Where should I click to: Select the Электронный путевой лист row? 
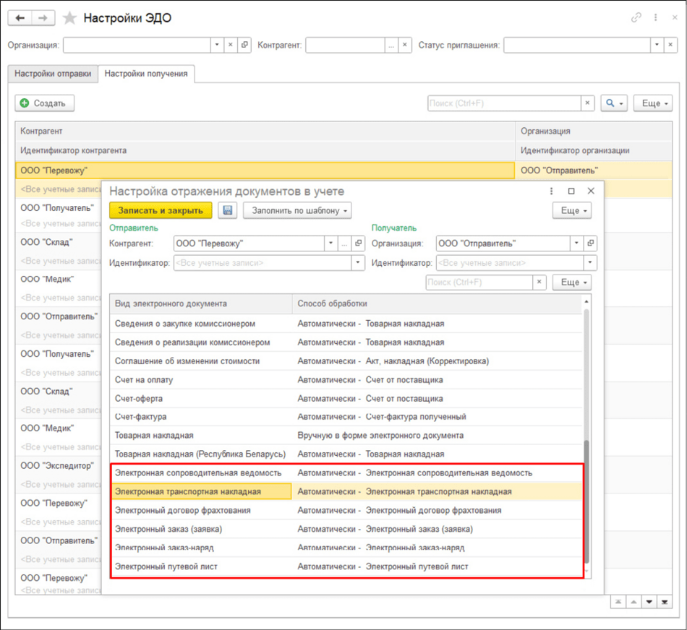[346, 566]
